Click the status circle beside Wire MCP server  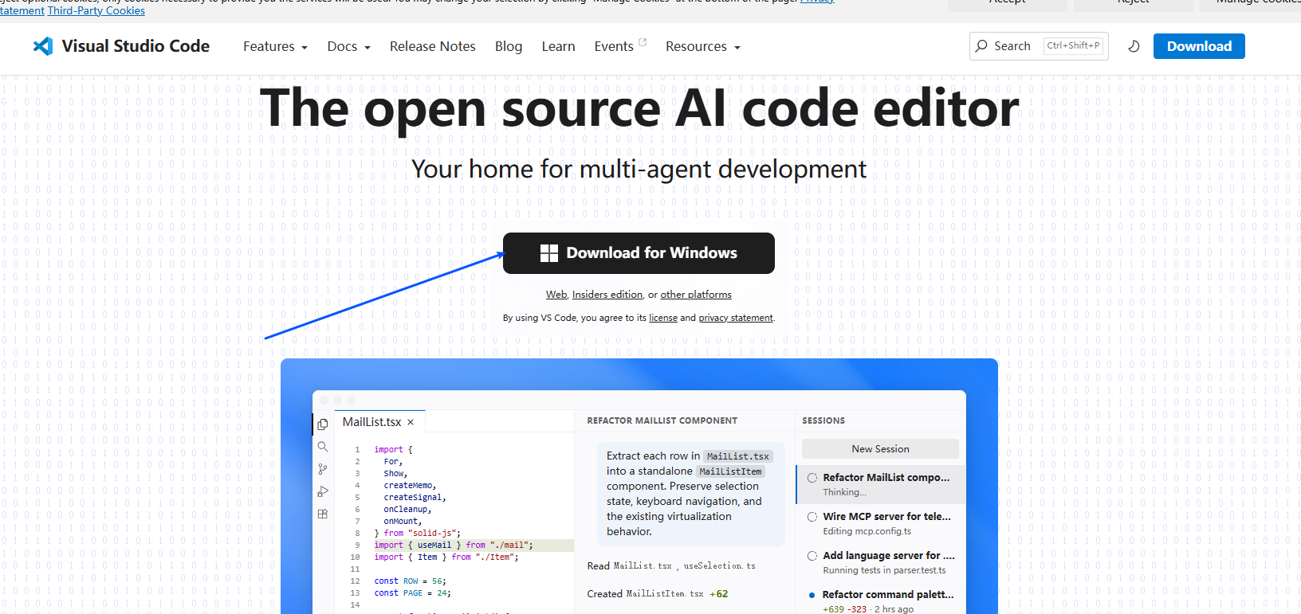point(812,517)
